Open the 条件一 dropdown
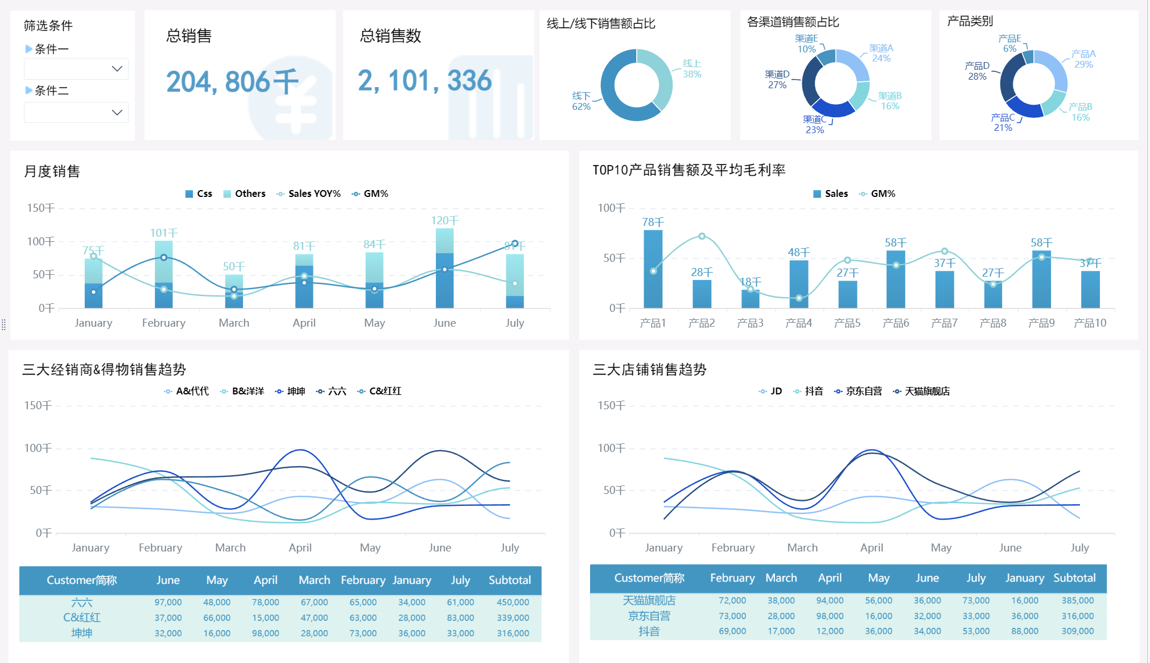Viewport: 1150px width, 663px height. [76, 69]
